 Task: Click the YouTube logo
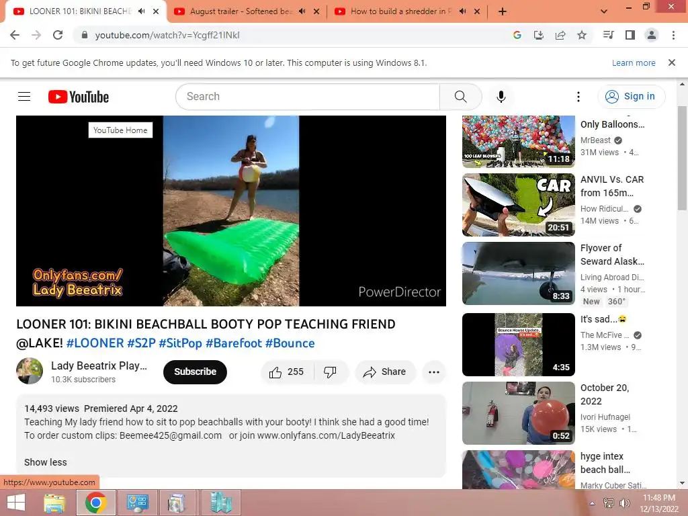79,97
